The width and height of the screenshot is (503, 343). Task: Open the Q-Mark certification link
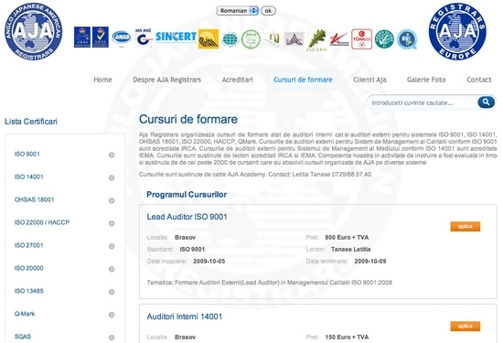coord(25,314)
